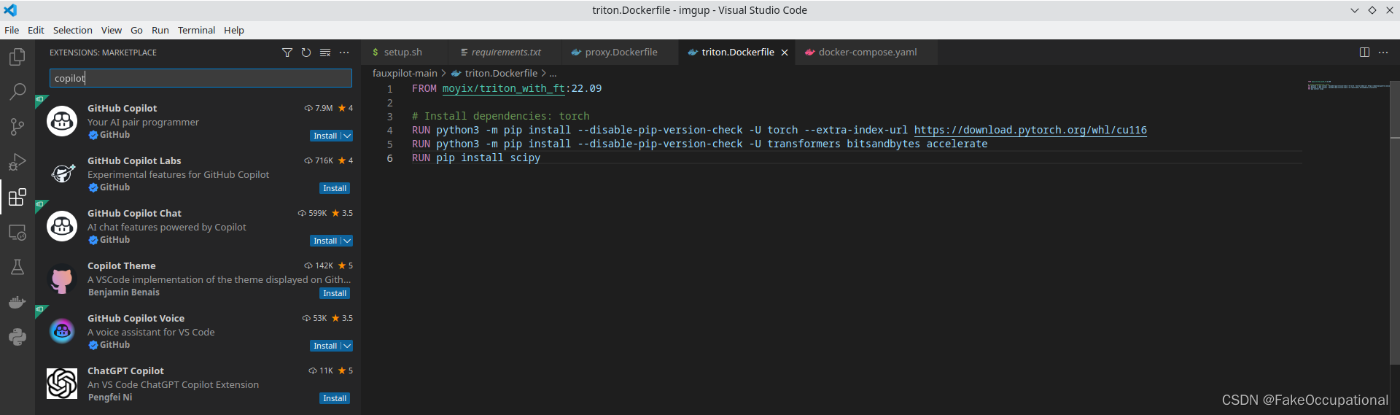Image resolution: width=1400 pixels, height=415 pixels.
Task: Switch to proxy.Dockerfile tab
Action: (621, 53)
